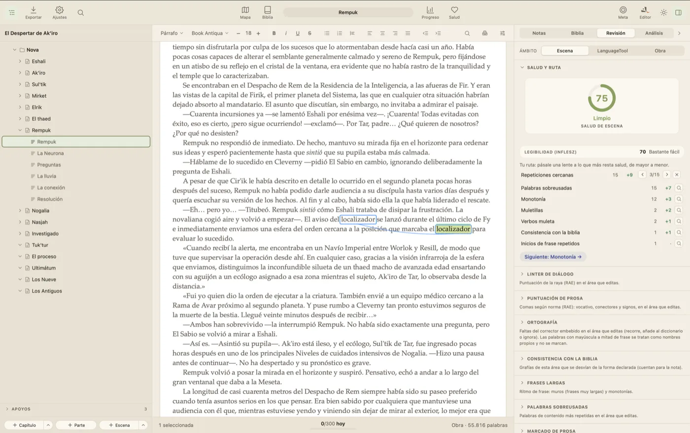Add a new Parte
The image size is (690, 433).
[76, 425]
